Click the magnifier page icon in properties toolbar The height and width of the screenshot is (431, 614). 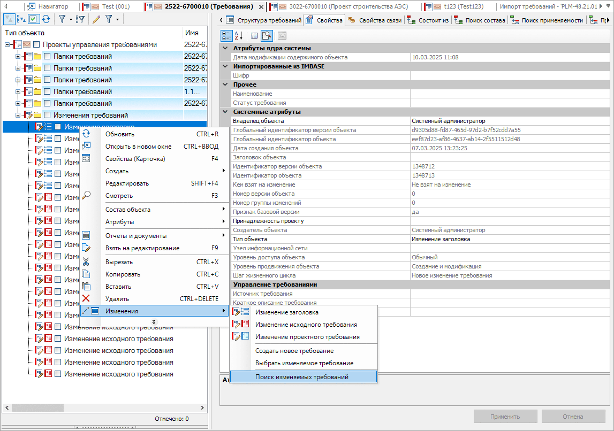[267, 35]
